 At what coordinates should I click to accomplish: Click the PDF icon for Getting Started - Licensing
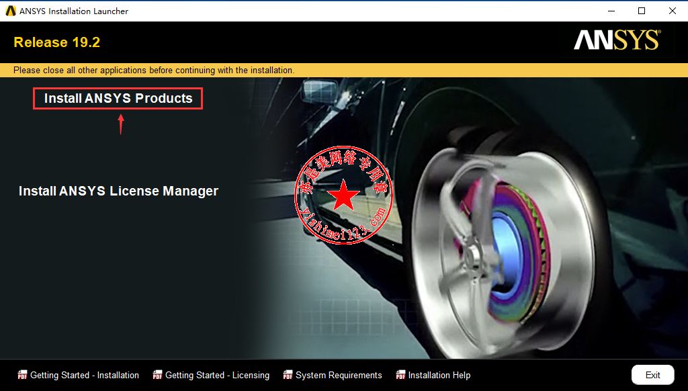[x=157, y=375]
